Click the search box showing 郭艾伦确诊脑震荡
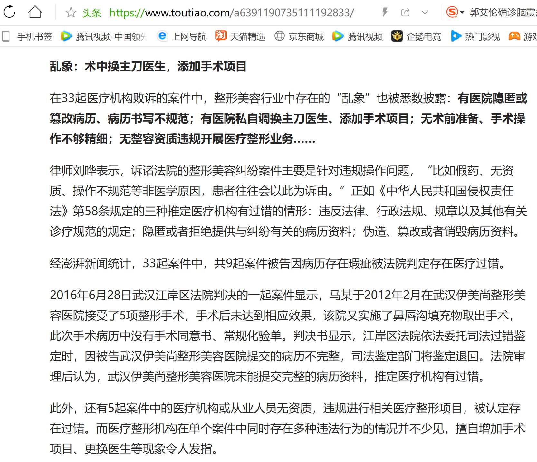Viewport: 537px width, 462px height. pyautogui.click(x=503, y=12)
